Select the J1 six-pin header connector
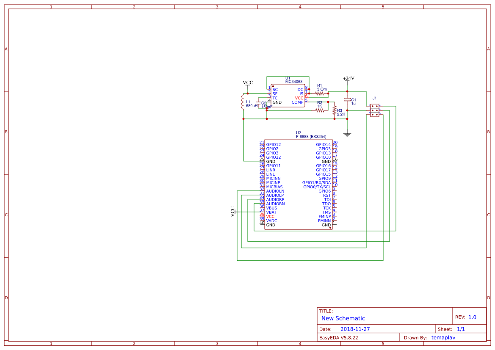 (x=375, y=110)
